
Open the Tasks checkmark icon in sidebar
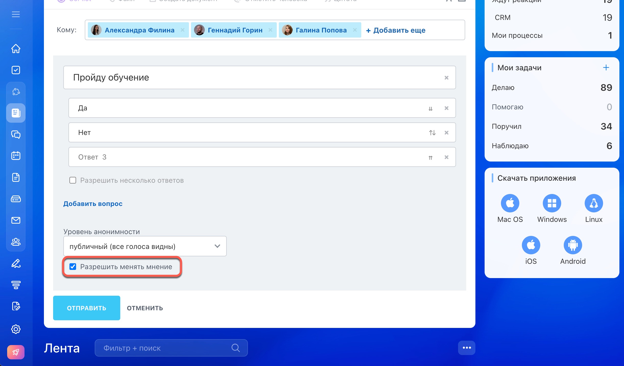tap(16, 70)
